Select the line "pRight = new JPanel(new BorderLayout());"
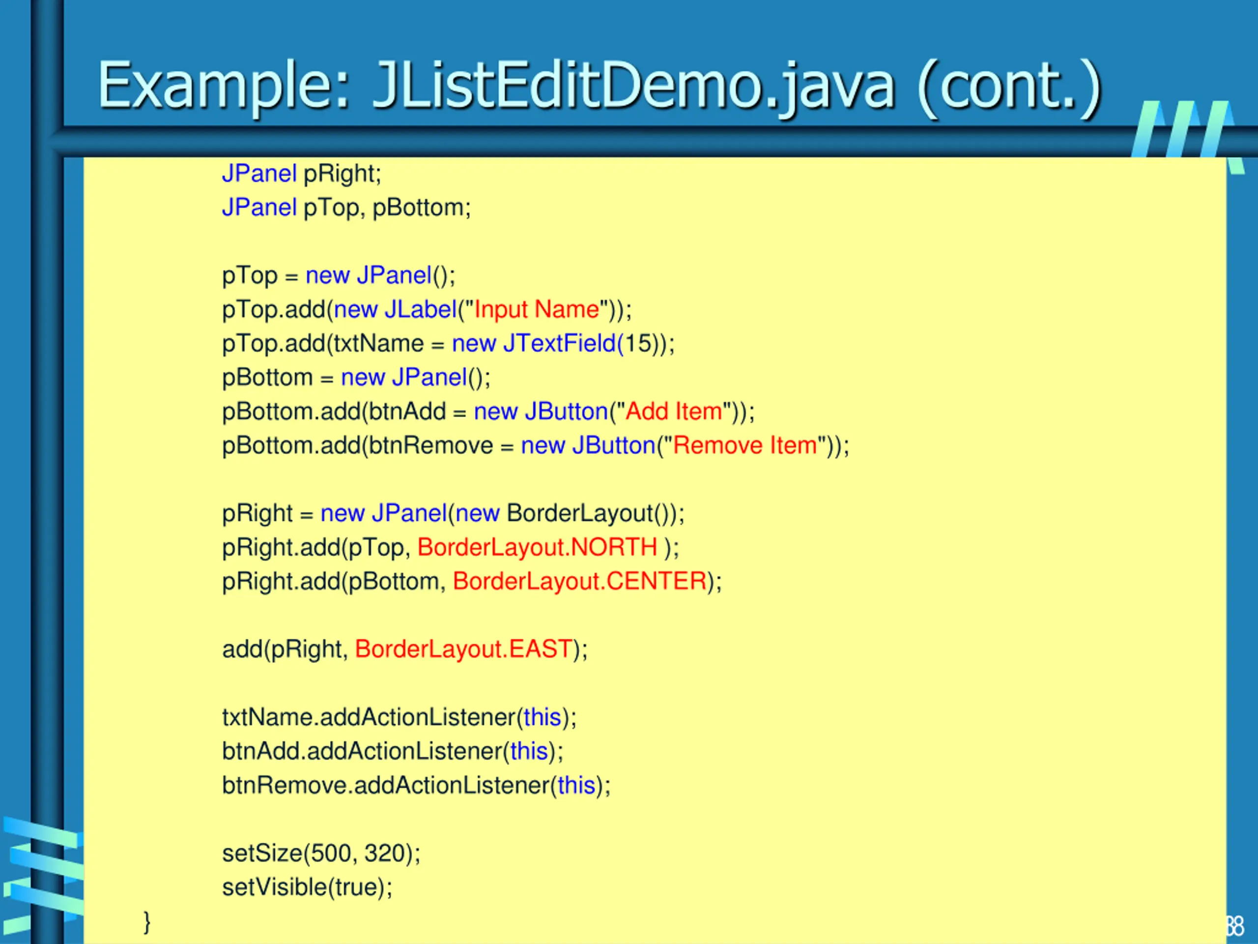The height and width of the screenshot is (944, 1258). [453, 514]
